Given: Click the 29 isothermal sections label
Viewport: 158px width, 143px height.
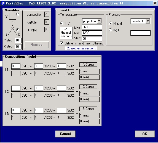Looking at the screenshot, I should coord(81,48).
